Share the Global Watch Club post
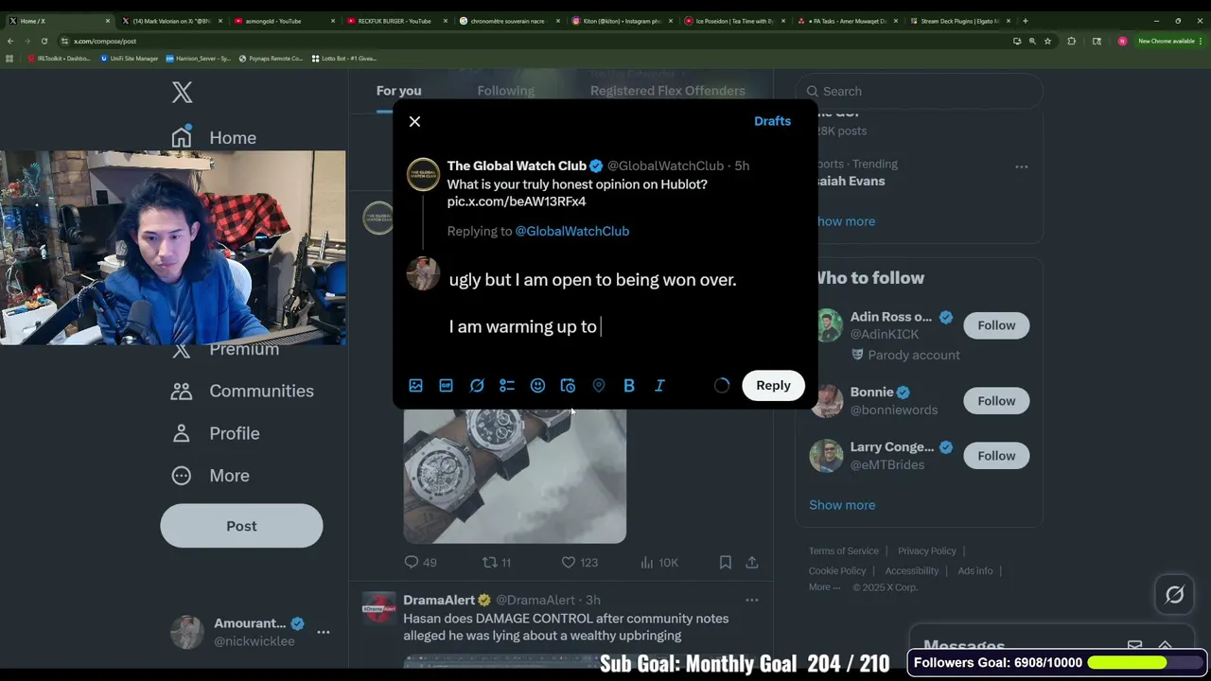 coord(752,563)
